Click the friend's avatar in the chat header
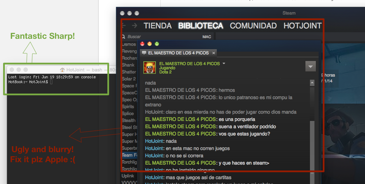Viewport: 365px width, 184px height. click(x=150, y=68)
